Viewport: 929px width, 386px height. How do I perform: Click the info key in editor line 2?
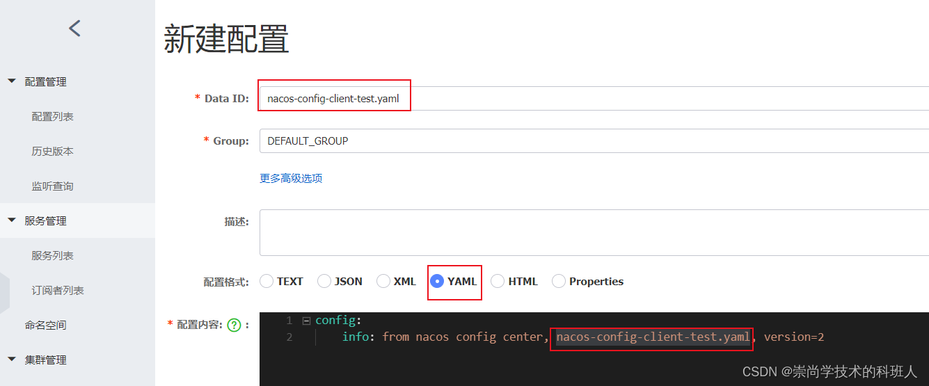pos(356,337)
